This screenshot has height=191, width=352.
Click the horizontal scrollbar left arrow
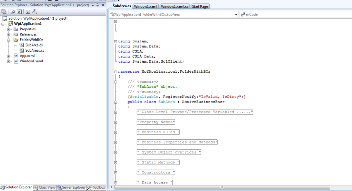pyautogui.click(x=111, y=187)
